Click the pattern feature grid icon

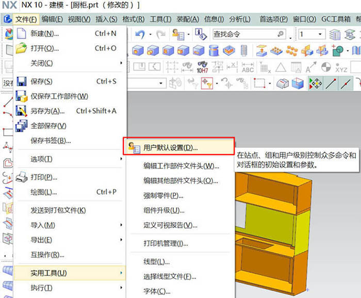tap(276, 50)
